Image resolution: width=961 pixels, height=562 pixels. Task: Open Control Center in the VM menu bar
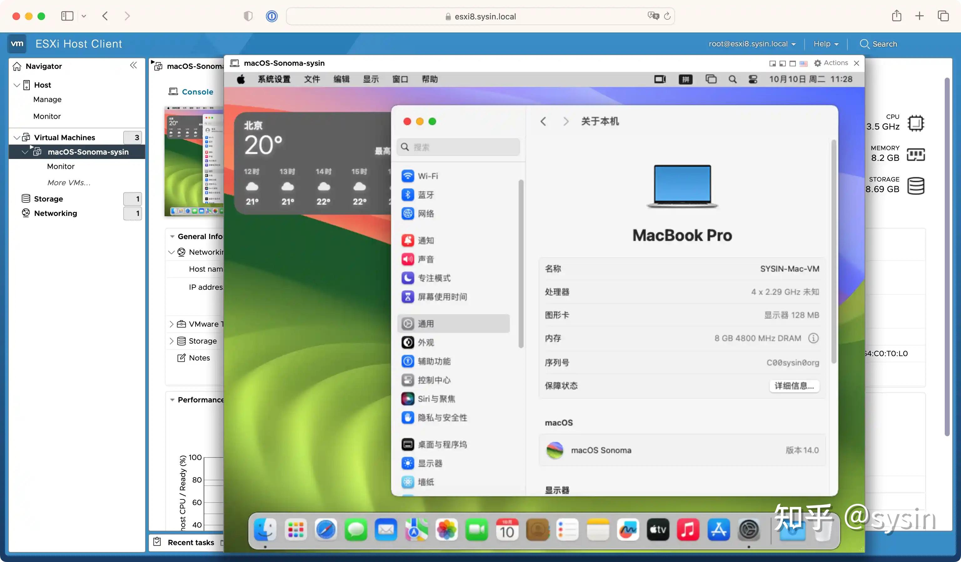753,79
